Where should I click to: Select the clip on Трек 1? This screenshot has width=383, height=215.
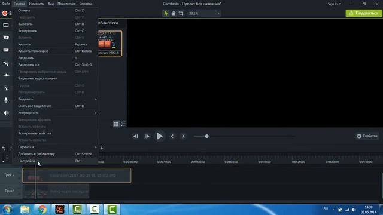coord(56,191)
